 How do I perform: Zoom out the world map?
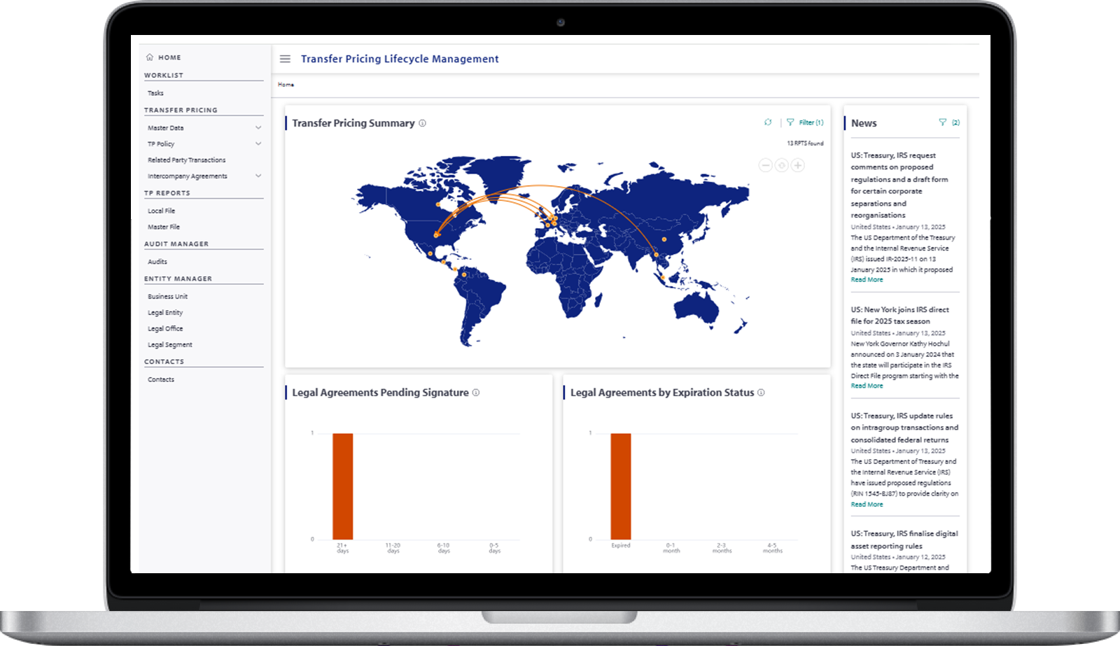765,165
